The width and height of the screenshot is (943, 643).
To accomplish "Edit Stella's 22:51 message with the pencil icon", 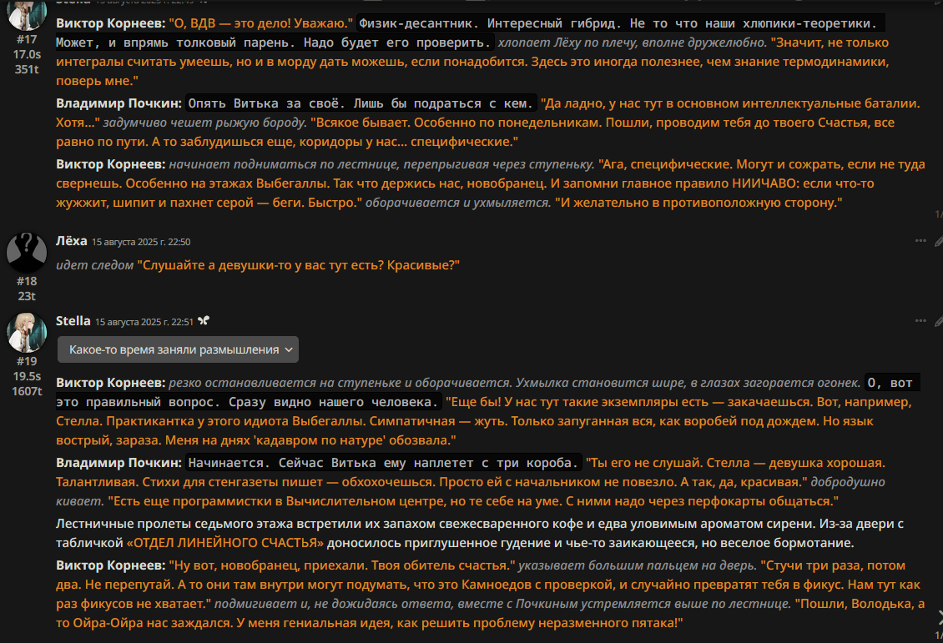I will 938,322.
